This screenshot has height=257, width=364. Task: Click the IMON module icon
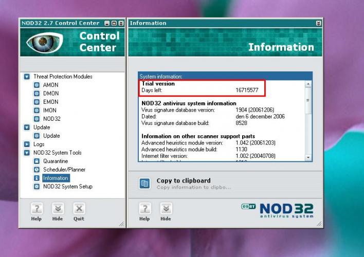click(37, 111)
